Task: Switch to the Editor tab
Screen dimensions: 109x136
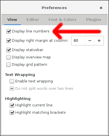Action: (x=33, y=20)
